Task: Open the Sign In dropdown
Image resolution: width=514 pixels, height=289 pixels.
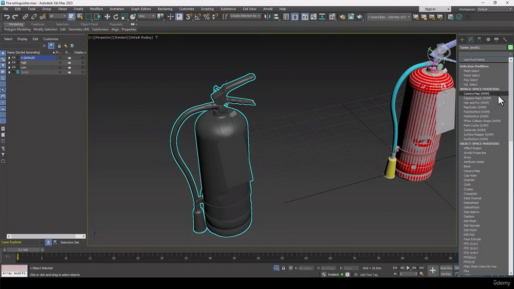Action: coord(436,9)
